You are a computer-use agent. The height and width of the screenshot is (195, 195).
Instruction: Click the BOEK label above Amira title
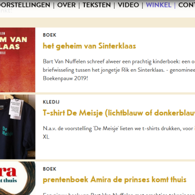click(50, 169)
